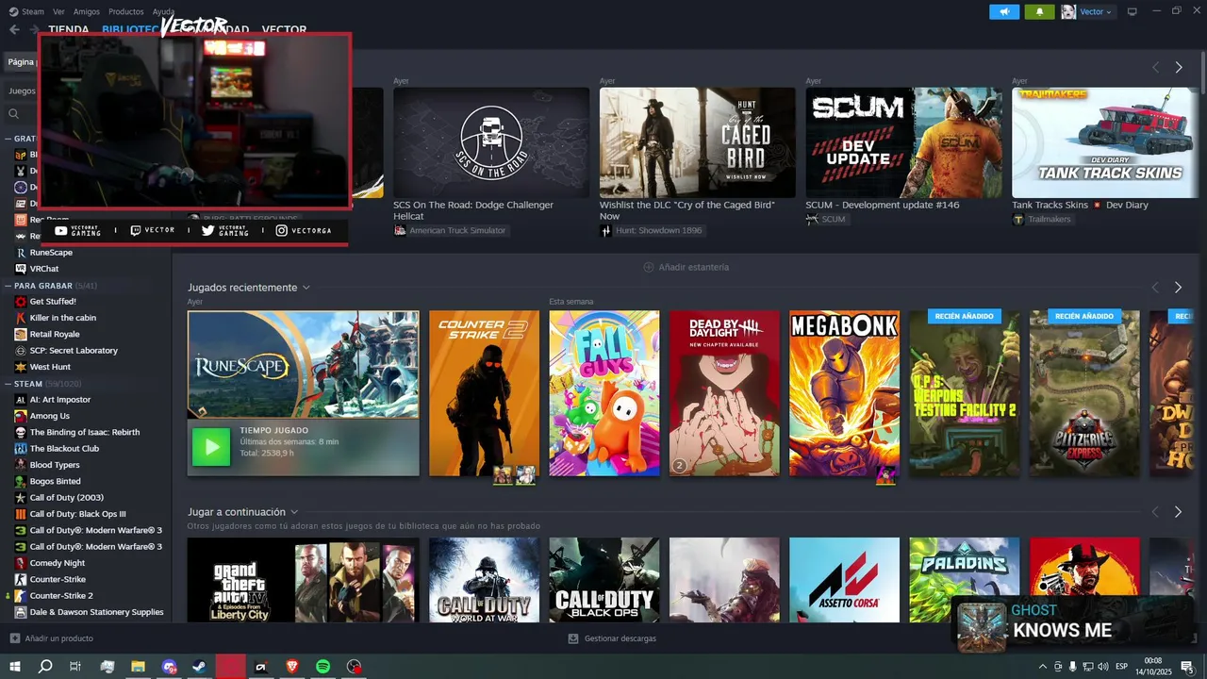This screenshot has width=1207, height=679.
Task: Open Task View on the taskbar
Action: point(75,666)
